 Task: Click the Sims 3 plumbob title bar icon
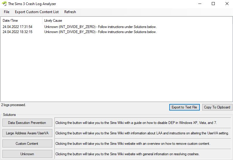pyautogui.click(x=4, y=4)
